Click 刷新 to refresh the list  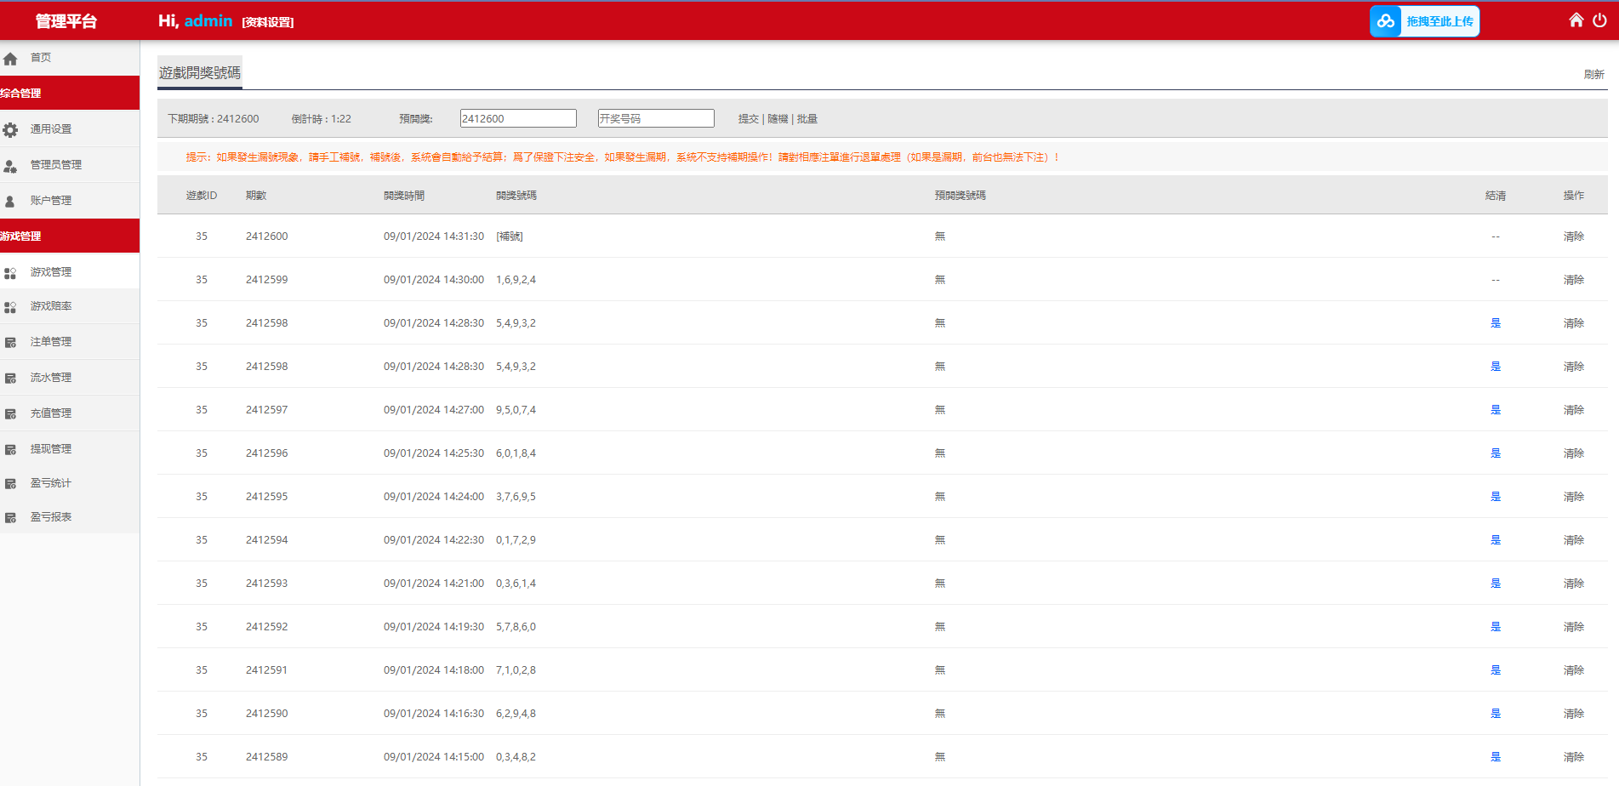(x=1593, y=75)
